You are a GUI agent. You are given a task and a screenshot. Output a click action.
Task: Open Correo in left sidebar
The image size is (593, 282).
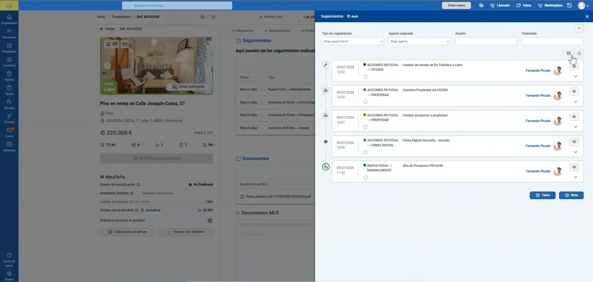[x=9, y=133]
